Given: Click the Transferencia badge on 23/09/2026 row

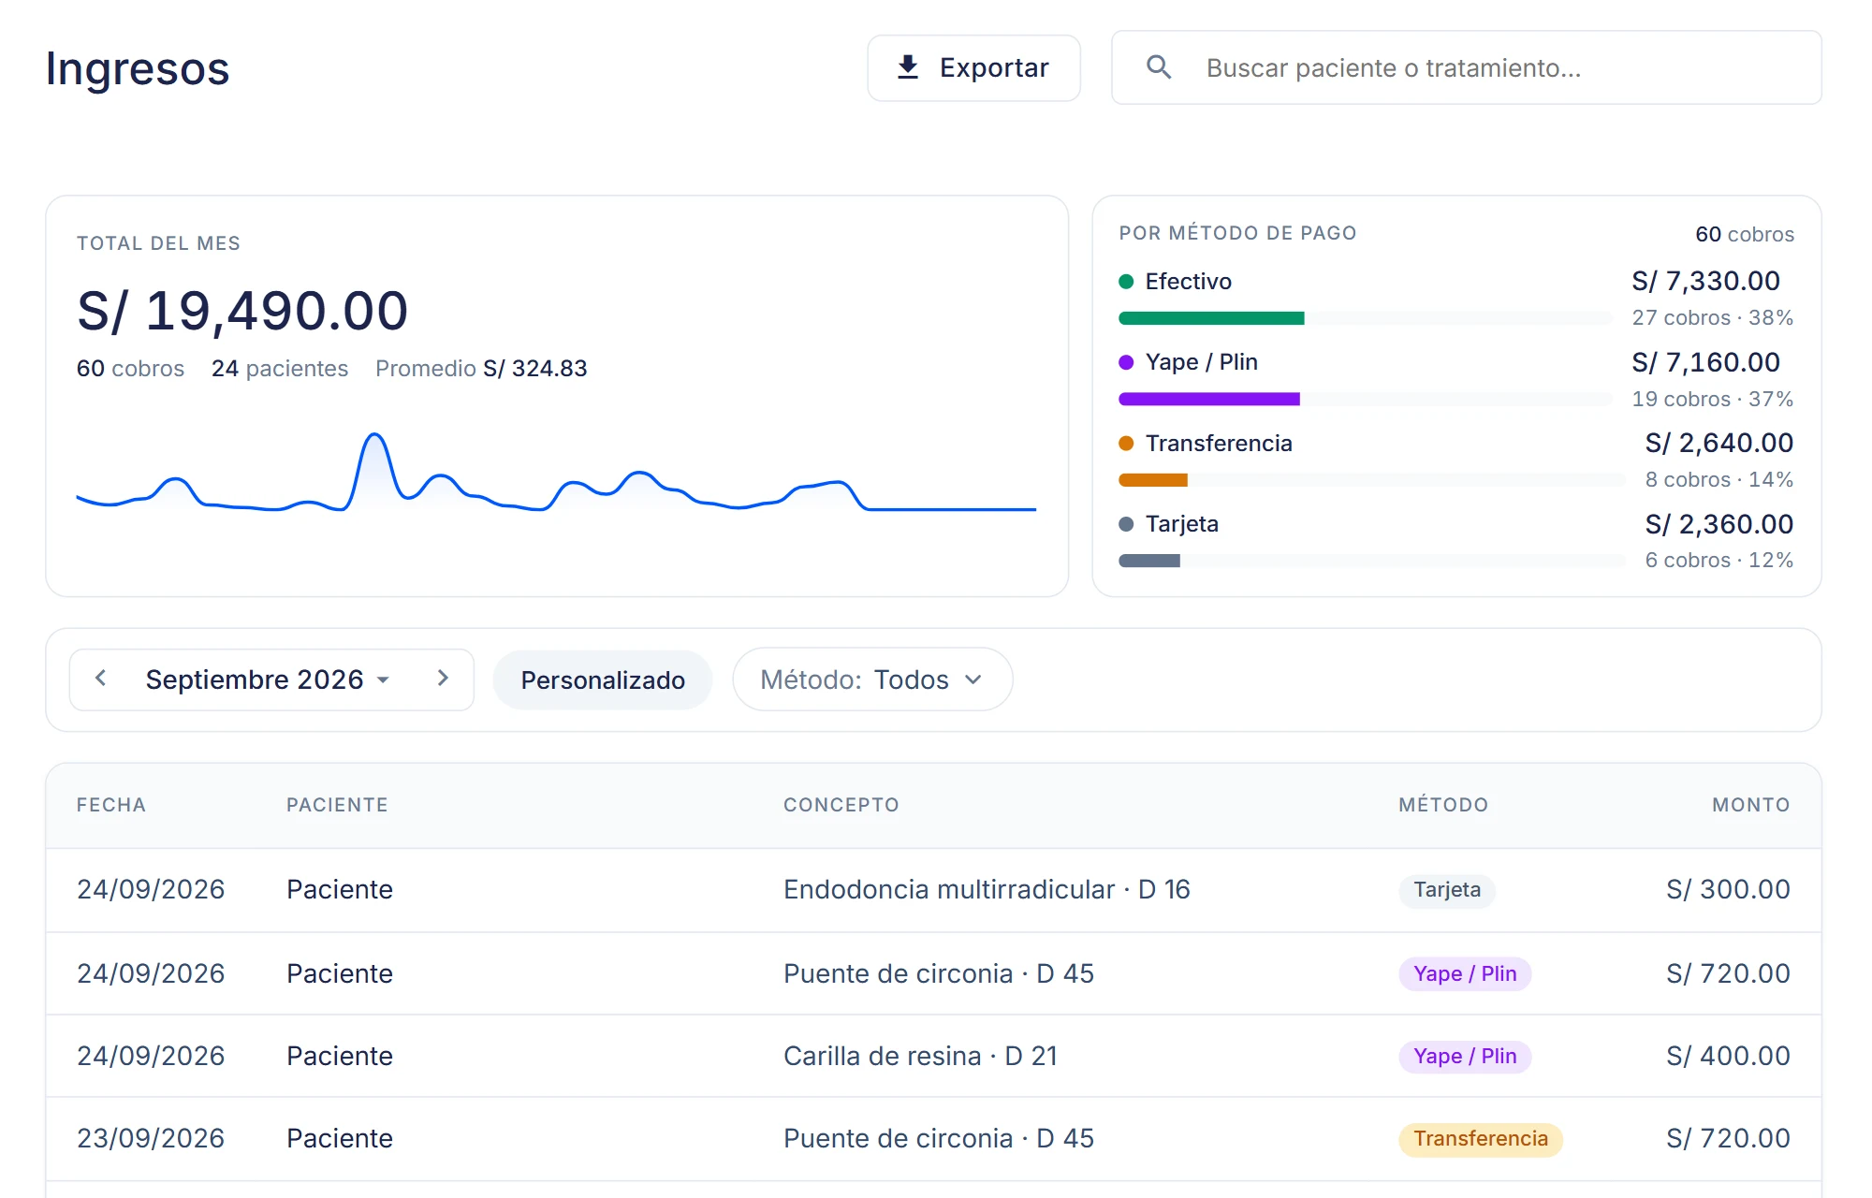Looking at the screenshot, I should pyautogui.click(x=1481, y=1139).
